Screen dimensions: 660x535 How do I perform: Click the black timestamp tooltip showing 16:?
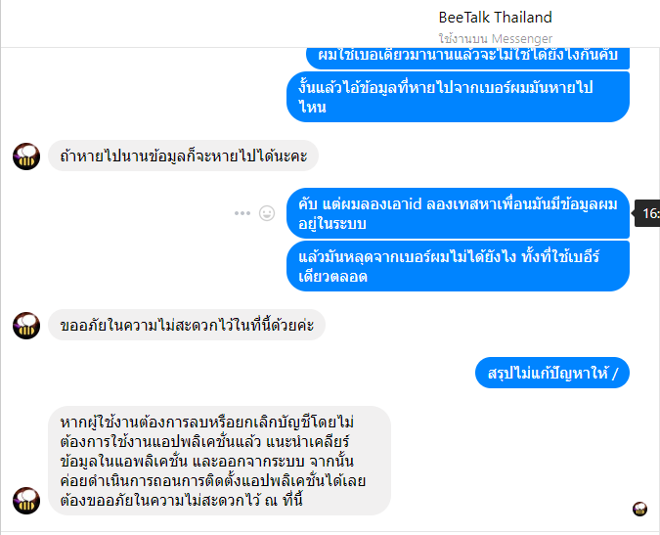pyautogui.click(x=647, y=213)
